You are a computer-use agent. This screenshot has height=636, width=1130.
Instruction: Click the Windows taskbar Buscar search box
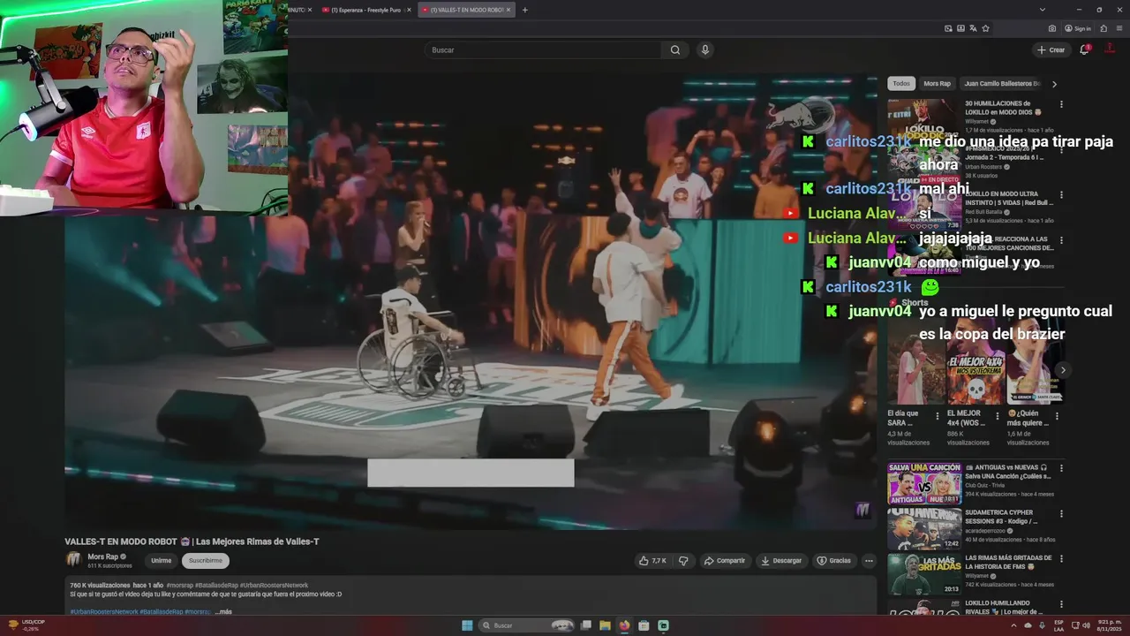528,625
